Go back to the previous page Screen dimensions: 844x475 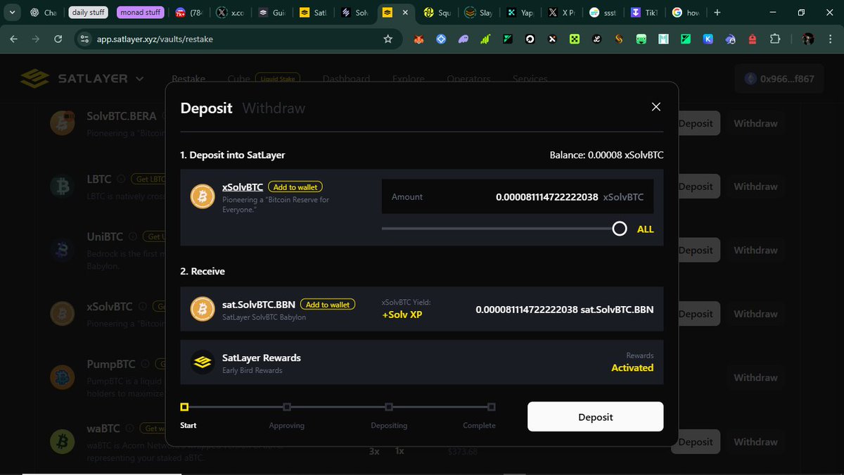(13, 39)
